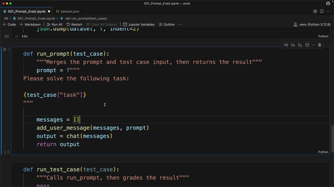The image size is (334, 187).
Task: Click the Python language label of the cell
Action: (323, 152)
